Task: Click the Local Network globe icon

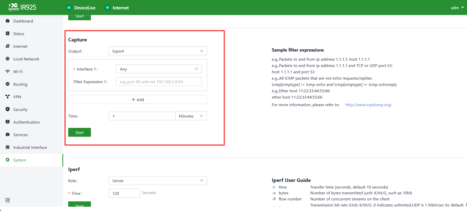Action: (x=8, y=59)
